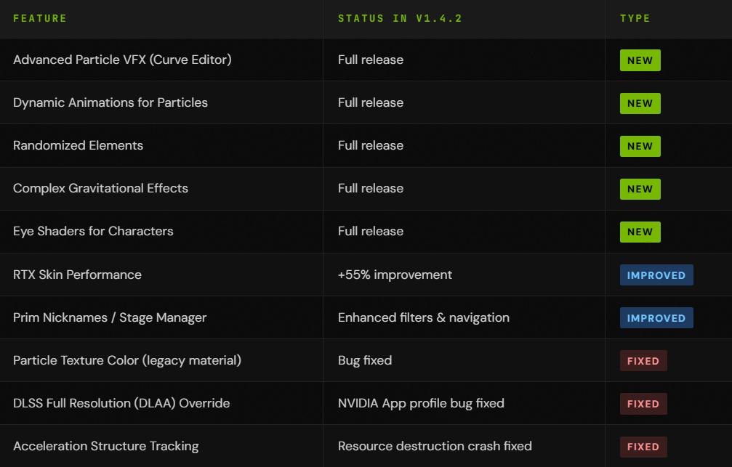This screenshot has height=467, width=732.
Task: Click the FIXED badge for DLSS Full Resolution Override
Action: (643, 403)
